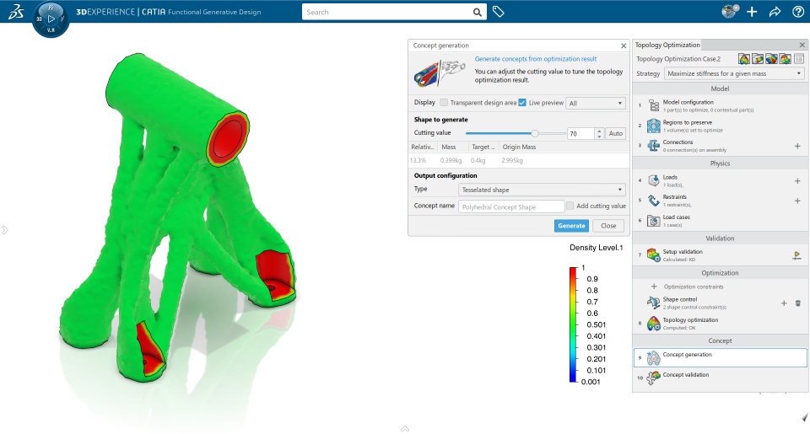Increase cutting value with stepper arrow
The height and width of the screenshot is (434, 810).
point(599,131)
